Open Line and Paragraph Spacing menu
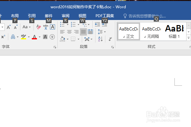The width and height of the screenshot is (191, 127). 102,32
